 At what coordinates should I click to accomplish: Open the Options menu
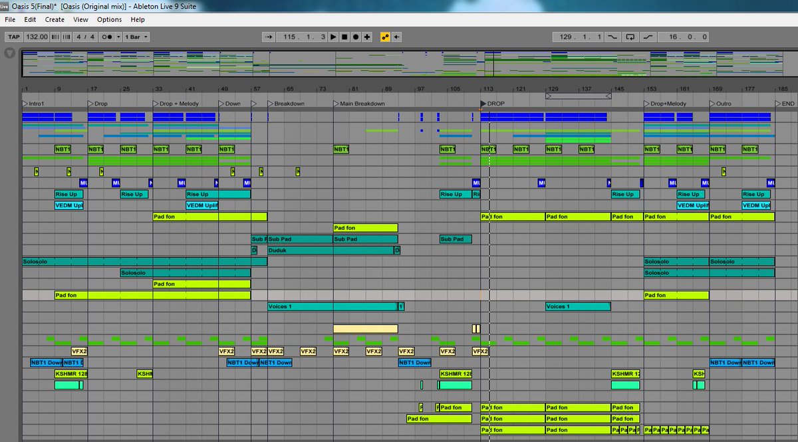tap(109, 20)
